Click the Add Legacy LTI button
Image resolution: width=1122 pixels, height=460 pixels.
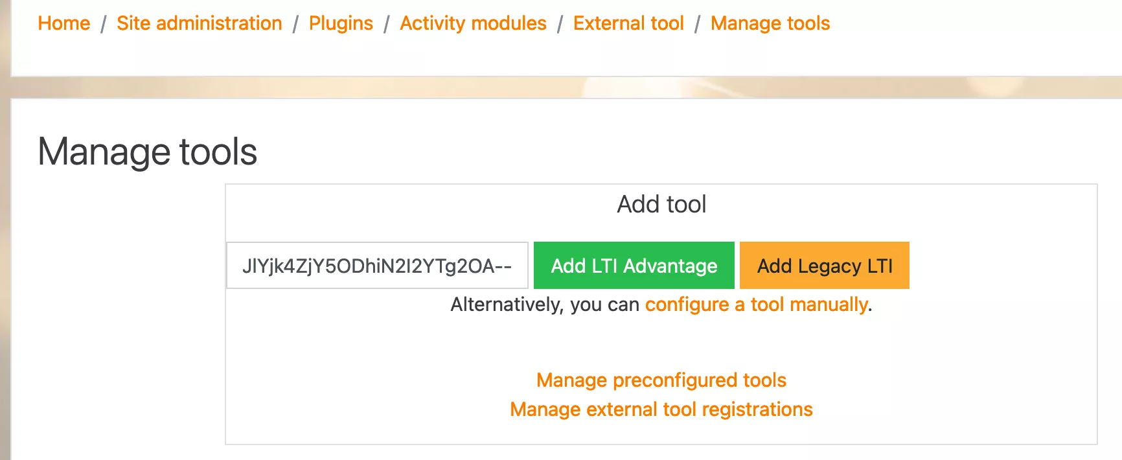point(825,266)
